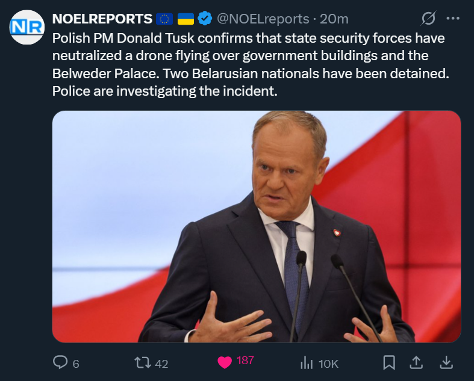The image size is (474, 381).
Task: Open the three-dot more options menu
Action: pos(452,19)
